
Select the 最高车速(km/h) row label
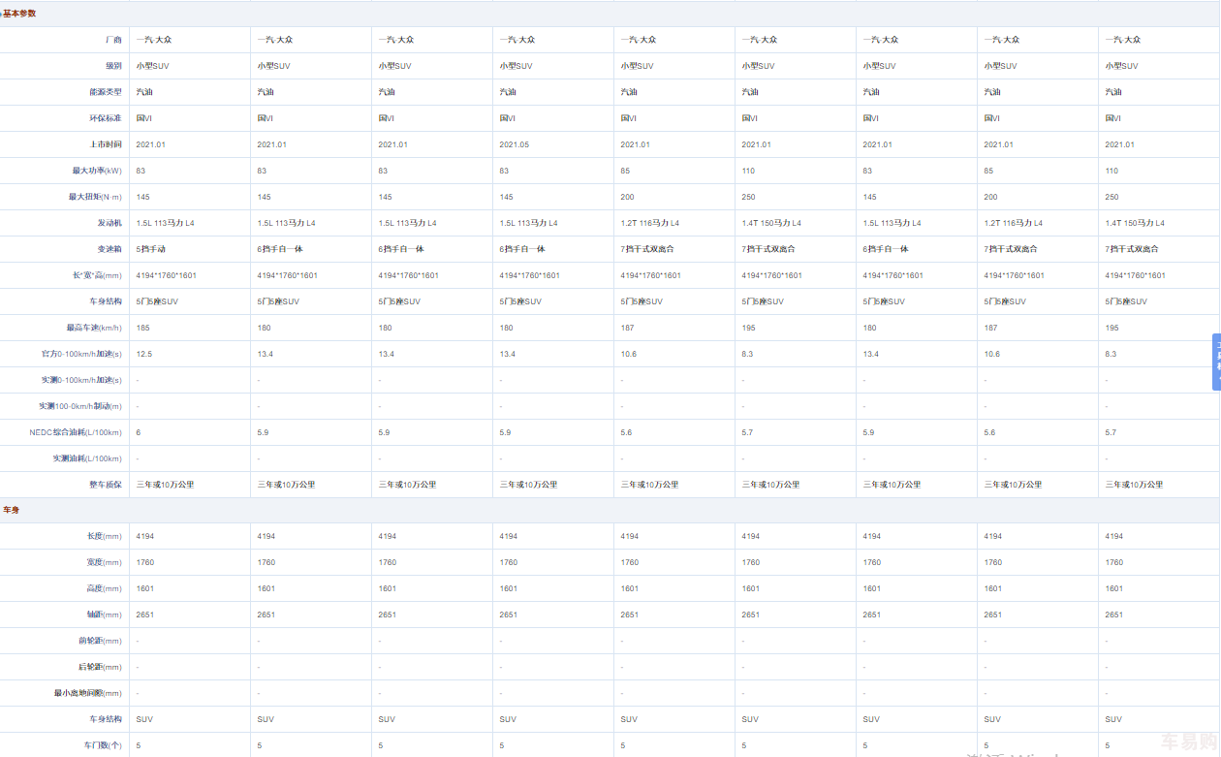(94, 328)
